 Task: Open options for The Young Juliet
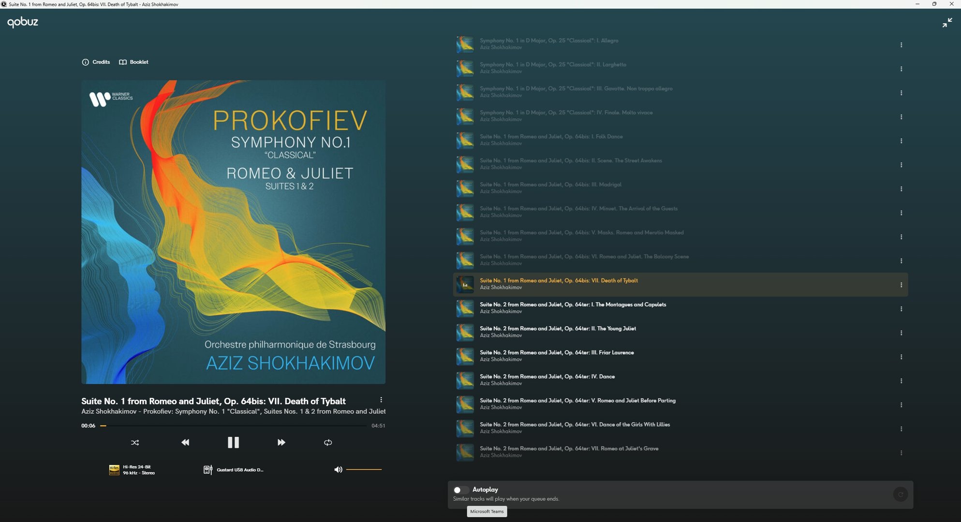pos(901,333)
